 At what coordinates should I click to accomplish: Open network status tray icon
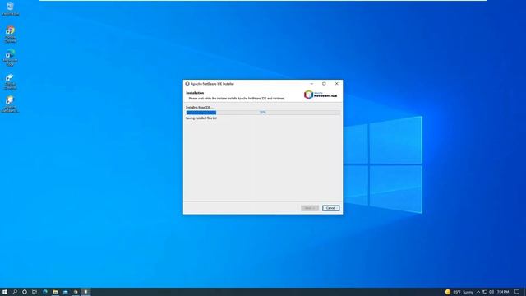pos(485,292)
